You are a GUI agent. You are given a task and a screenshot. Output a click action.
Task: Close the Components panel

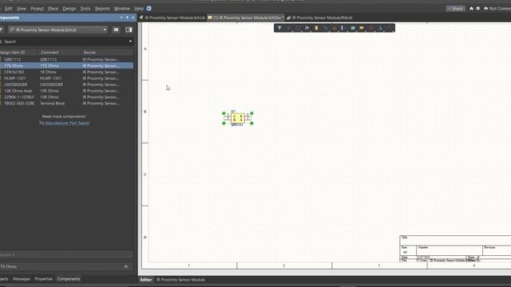(133, 18)
